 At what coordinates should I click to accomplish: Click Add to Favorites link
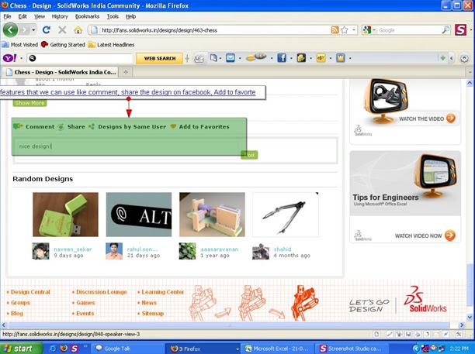pyautogui.click(x=204, y=127)
